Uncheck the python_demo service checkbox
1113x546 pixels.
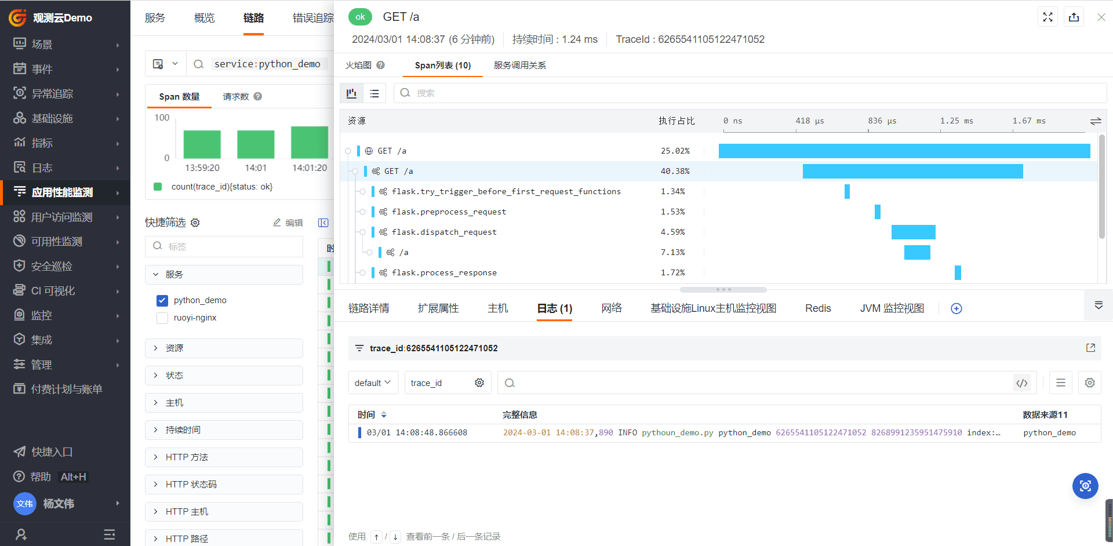(162, 300)
